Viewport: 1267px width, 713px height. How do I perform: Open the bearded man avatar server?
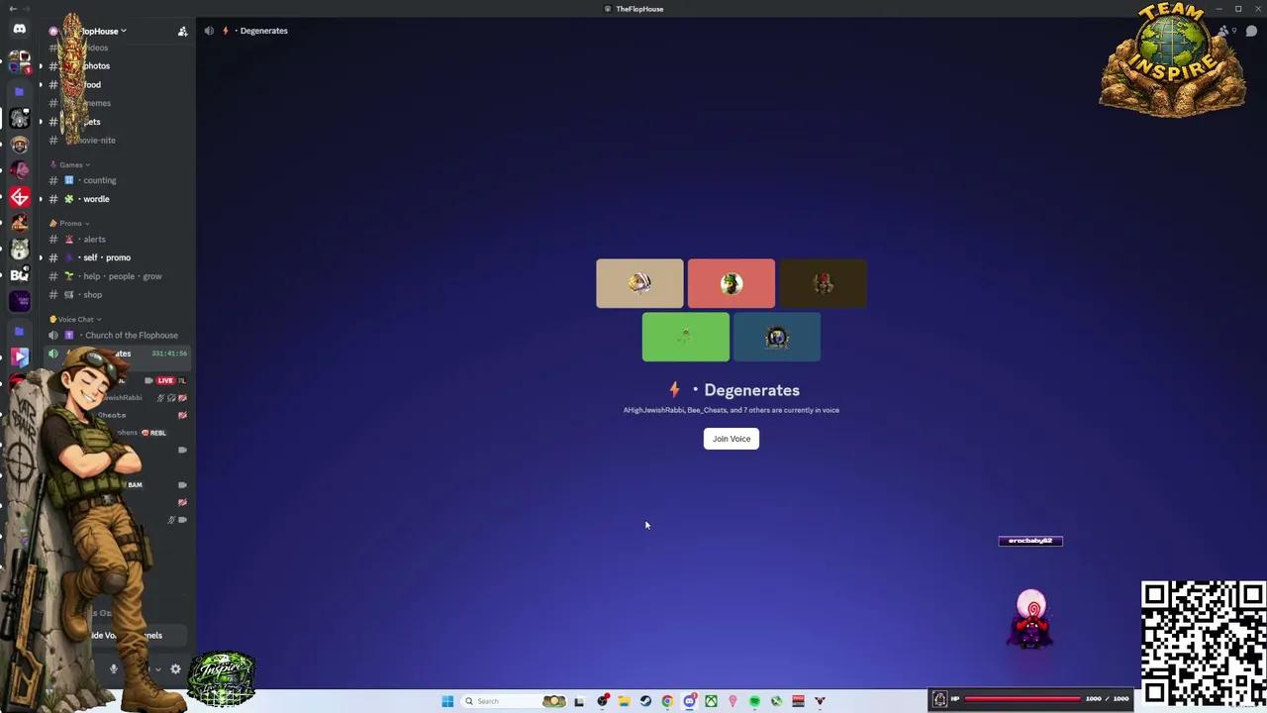point(19,146)
